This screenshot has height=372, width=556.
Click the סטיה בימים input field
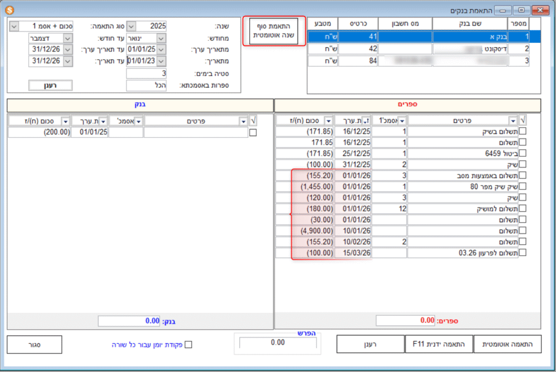146,73
